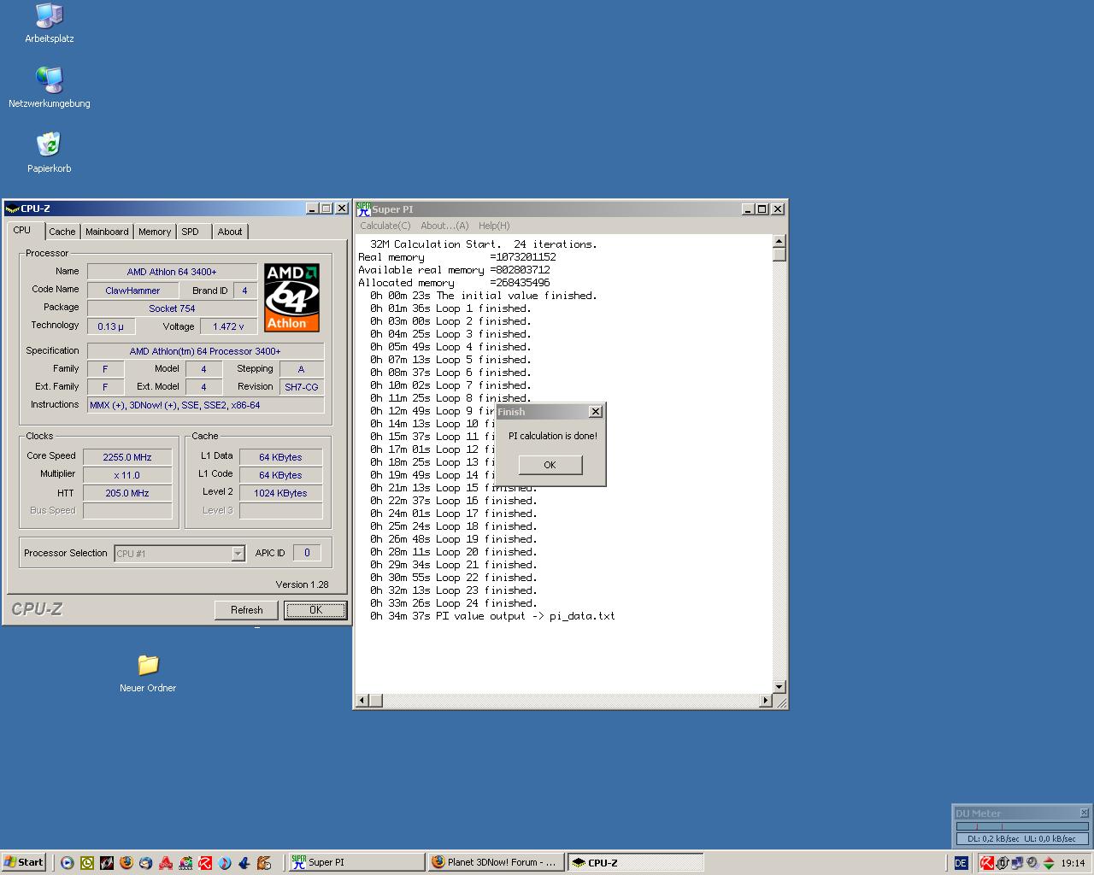Click the Multiplier x 11.0 field

(127, 475)
